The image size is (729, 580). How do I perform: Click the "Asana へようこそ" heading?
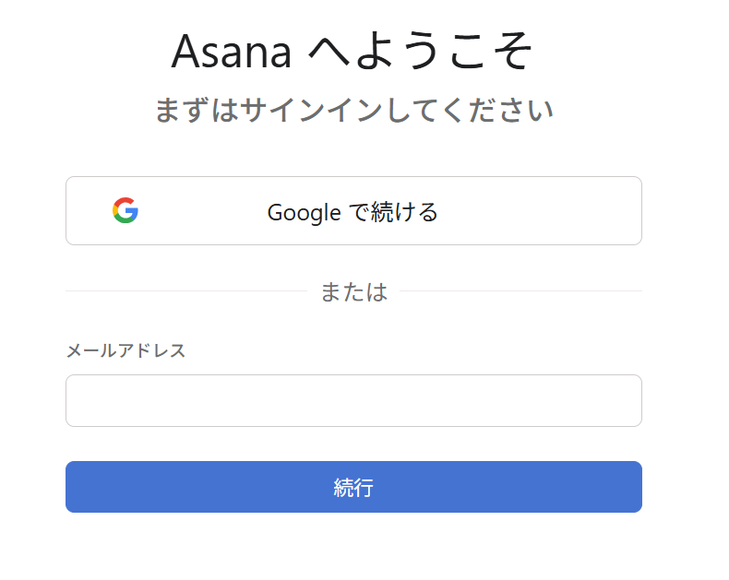pos(353,51)
